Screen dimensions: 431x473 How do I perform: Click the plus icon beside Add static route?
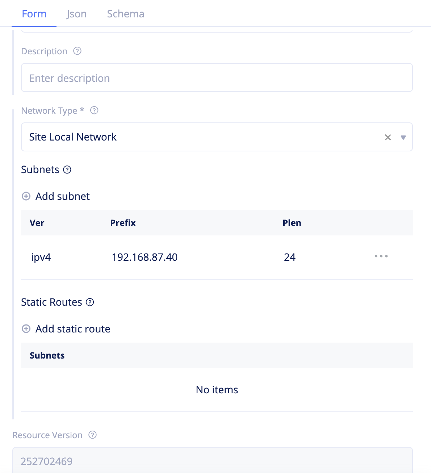click(26, 329)
